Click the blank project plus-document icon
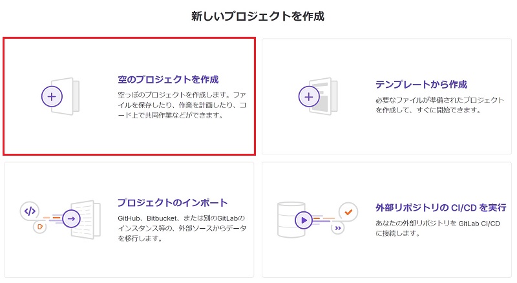The width and height of the screenshot is (517, 283). pyautogui.click(x=60, y=96)
